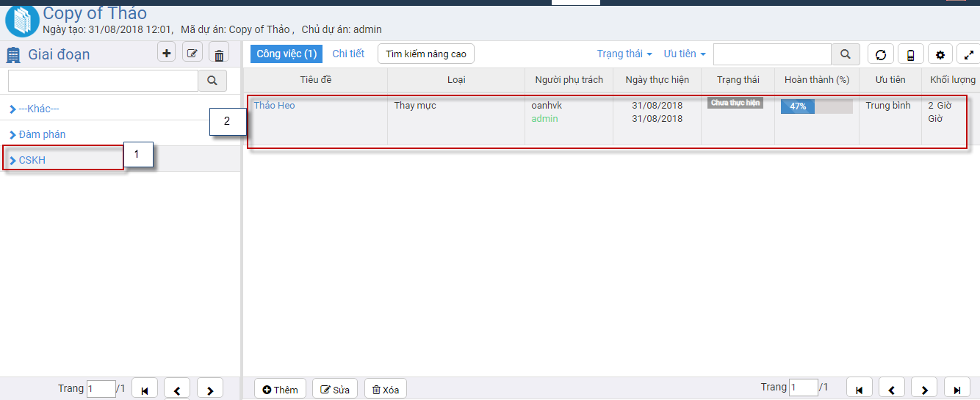Switch to the Chi tiết tab
The height and width of the screenshot is (400, 980).
(348, 54)
